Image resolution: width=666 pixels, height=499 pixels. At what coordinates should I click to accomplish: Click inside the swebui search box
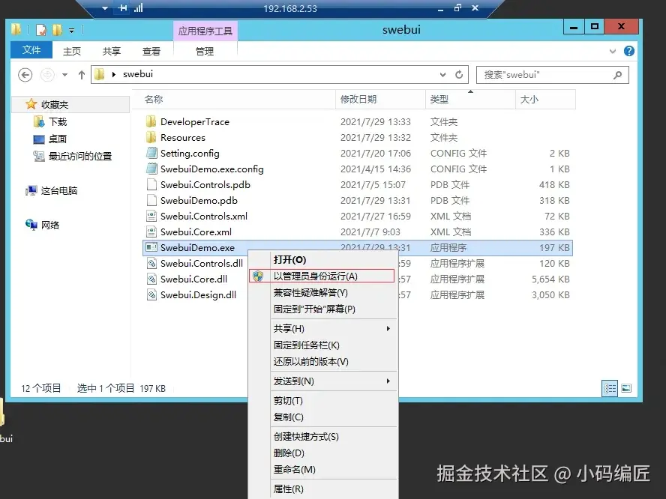pos(540,75)
